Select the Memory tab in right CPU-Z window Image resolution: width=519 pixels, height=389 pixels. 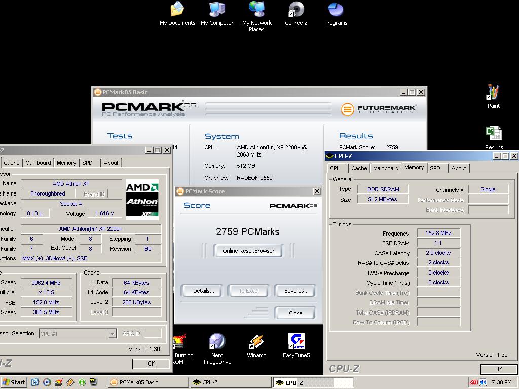point(414,167)
